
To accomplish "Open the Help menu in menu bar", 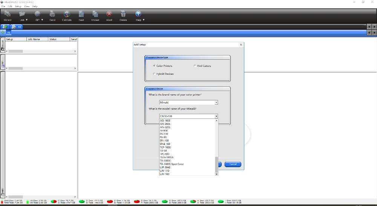I will coord(35,6).
